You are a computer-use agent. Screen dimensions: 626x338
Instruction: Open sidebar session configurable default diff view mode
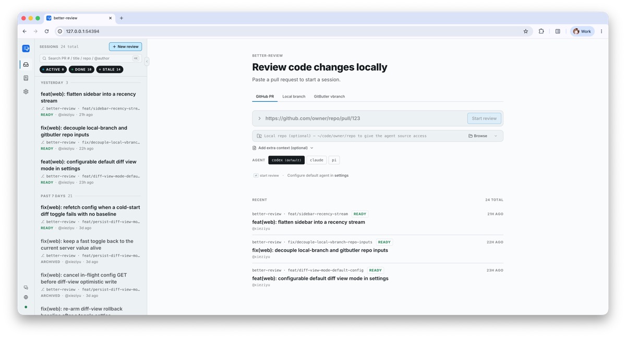[90, 172]
